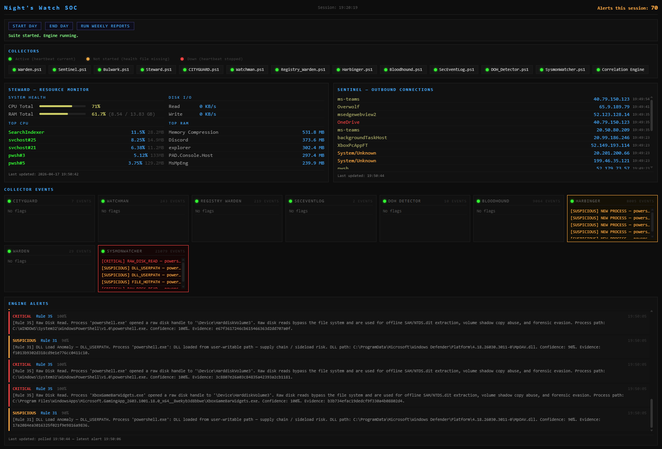Click the Registry_Warden.ps1 collector chip
The width and height of the screenshot is (662, 449).
tap(301, 70)
